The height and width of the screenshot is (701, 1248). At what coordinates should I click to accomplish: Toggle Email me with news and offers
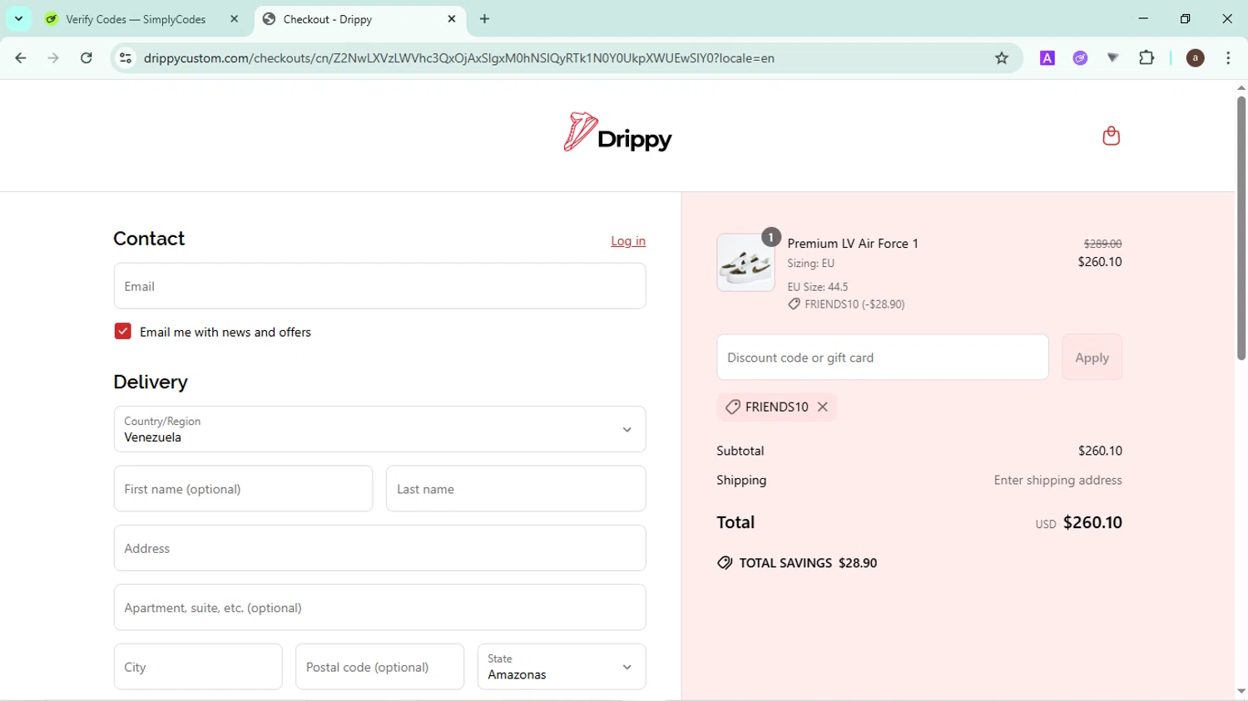pos(122,331)
